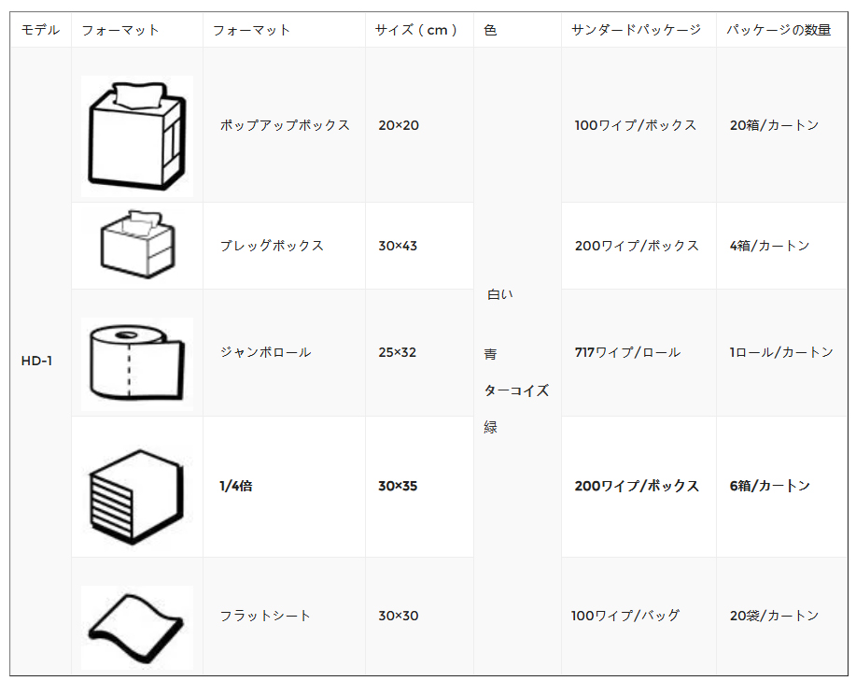This screenshot has width=856, height=681.
Task: Click the ポップアップボックス format label
Action: tap(285, 125)
